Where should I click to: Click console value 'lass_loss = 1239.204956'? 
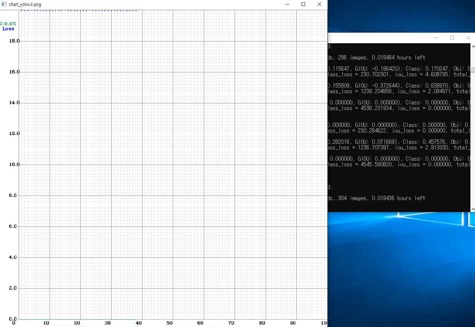(x=360, y=91)
